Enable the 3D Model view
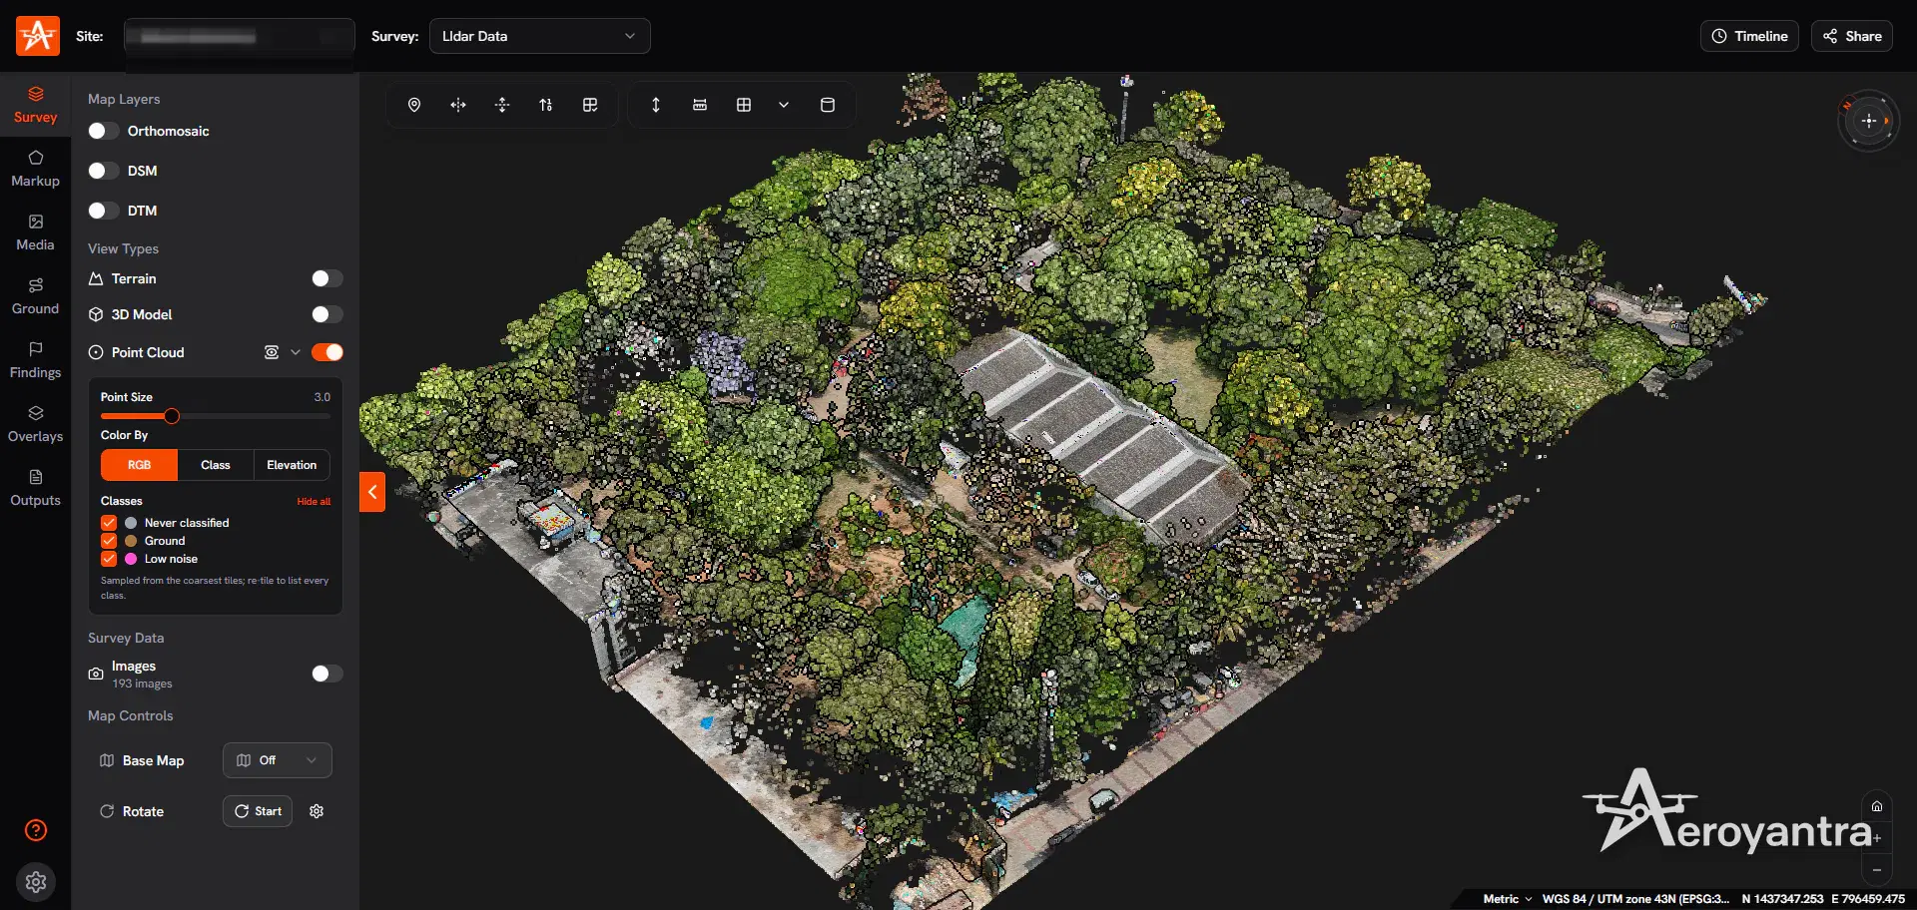 (x=327, y=314)
